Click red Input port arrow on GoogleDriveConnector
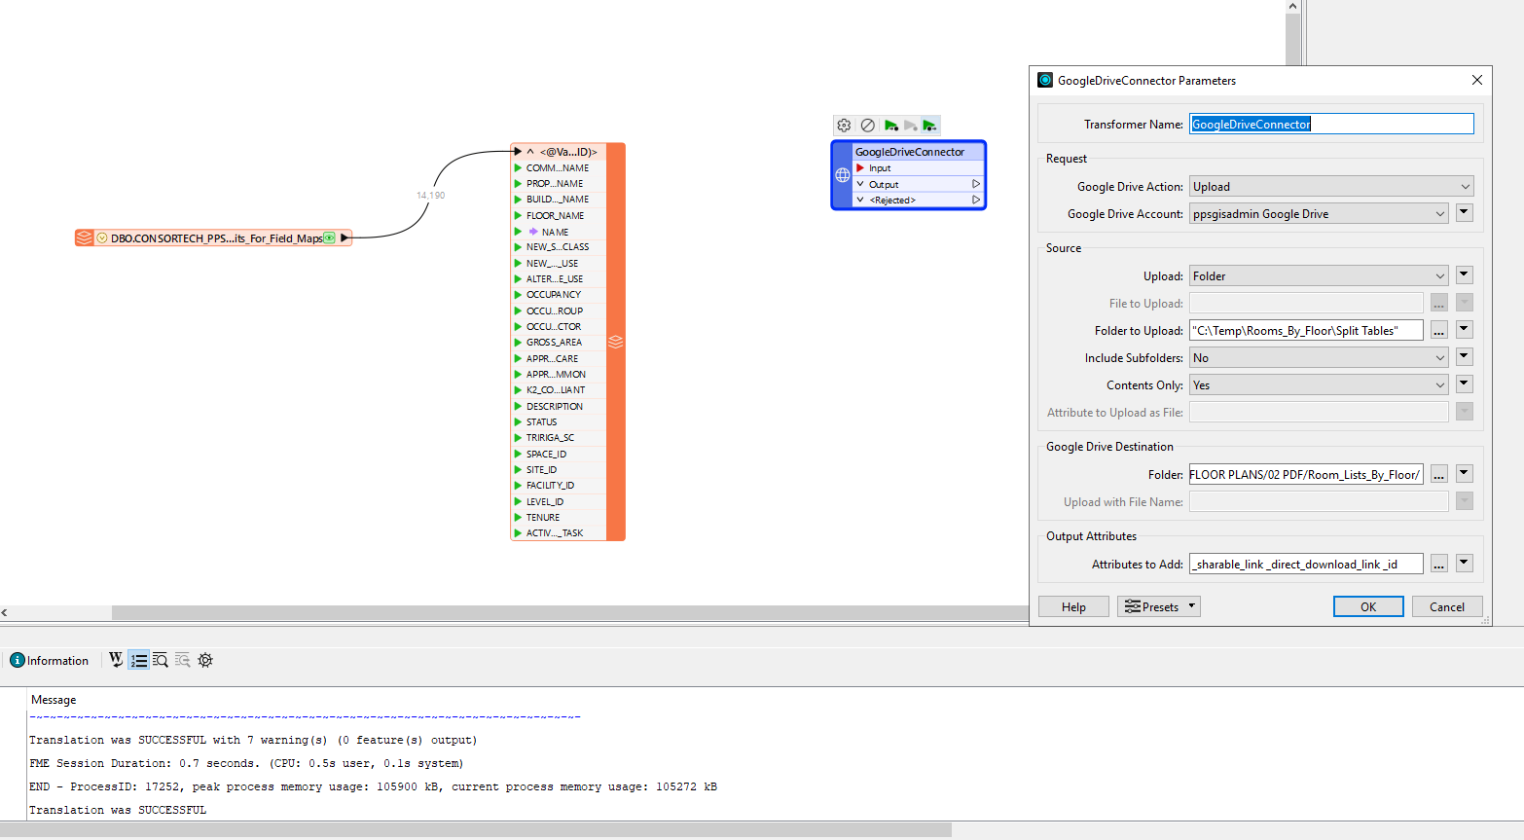The width and height of the screenshot is (1524, 840). pyautogui.click(x=860, y=168)
